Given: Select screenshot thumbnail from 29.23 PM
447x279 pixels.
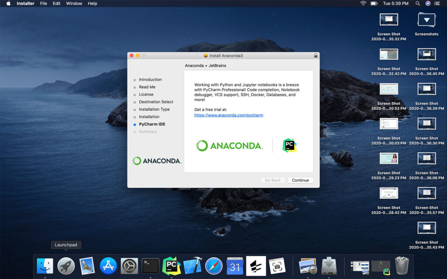Looking at the screenshot, I should 389,159.
